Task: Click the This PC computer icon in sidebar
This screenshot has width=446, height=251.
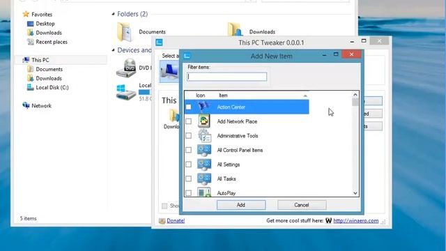Action: [x=26, y=60]
